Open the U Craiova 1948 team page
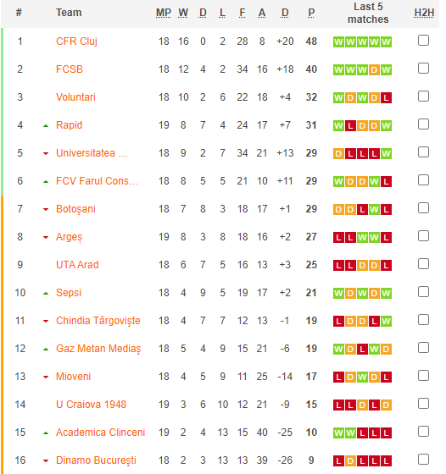The width and height of the screenshot is (446, 474). pyautogui.click(x=91, y=405)
